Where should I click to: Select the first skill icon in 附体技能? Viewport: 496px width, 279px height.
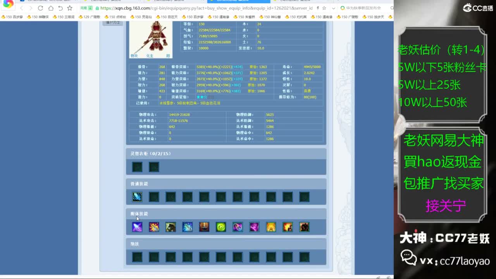pos(137,227)
